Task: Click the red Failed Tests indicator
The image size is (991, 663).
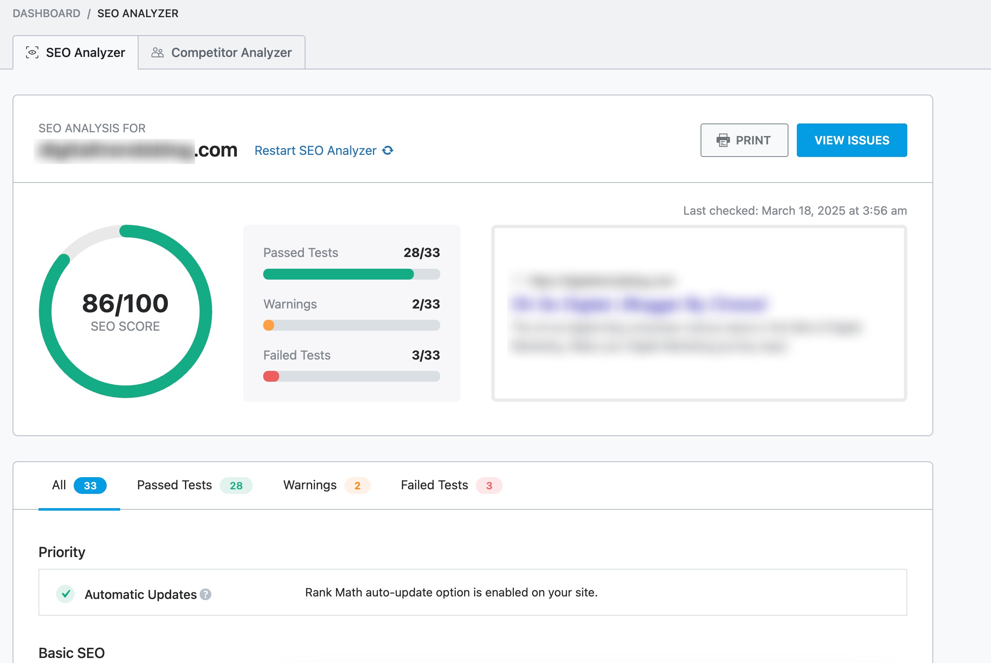Action: [271, 376]
